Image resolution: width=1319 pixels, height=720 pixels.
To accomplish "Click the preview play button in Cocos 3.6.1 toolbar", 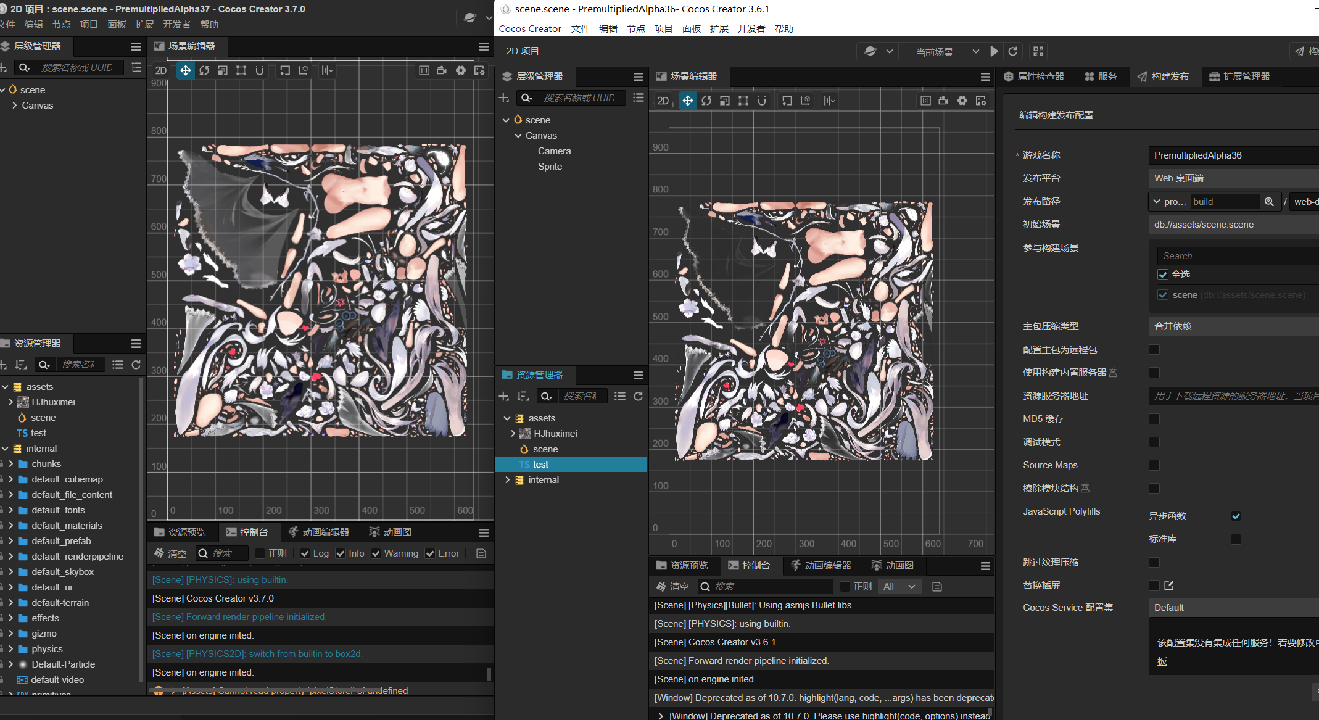I will [994, 51].
